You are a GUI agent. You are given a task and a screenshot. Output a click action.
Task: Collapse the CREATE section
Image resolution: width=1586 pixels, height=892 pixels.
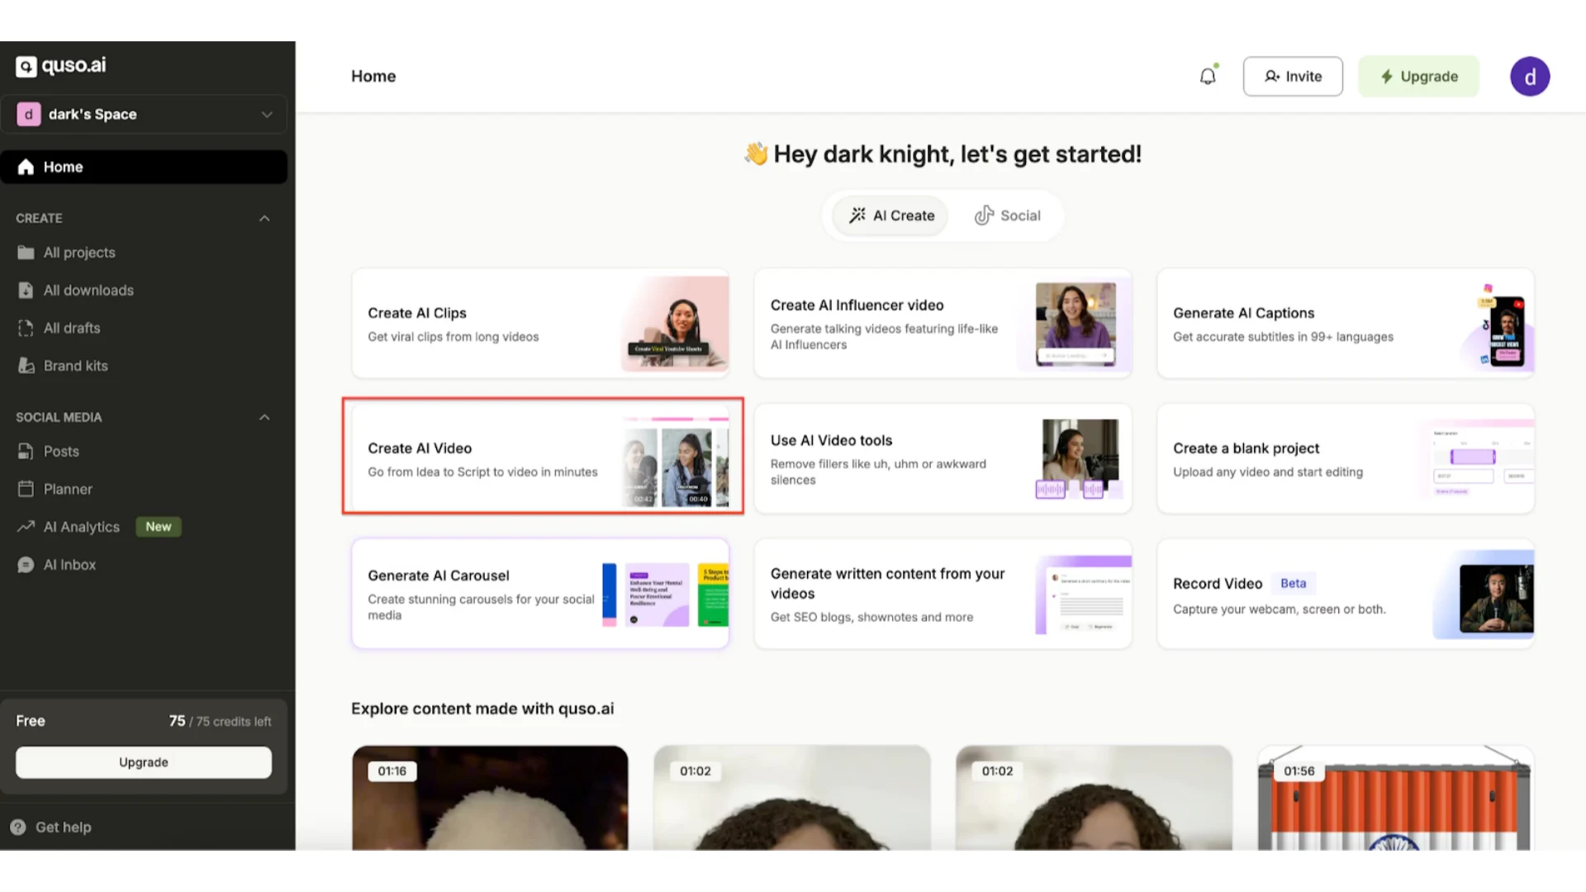point(264,218)
